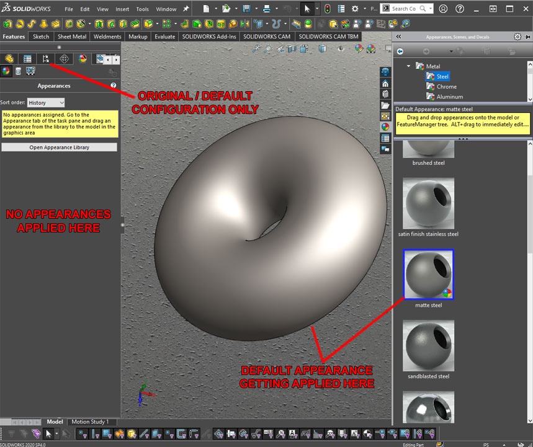Open the DimXpertManager crosshair tab
The height and width of the screenshot is (447, 533).
point(65,59)
